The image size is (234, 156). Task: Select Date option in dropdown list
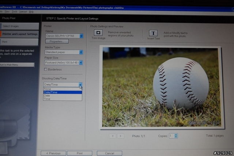(63, 96)
